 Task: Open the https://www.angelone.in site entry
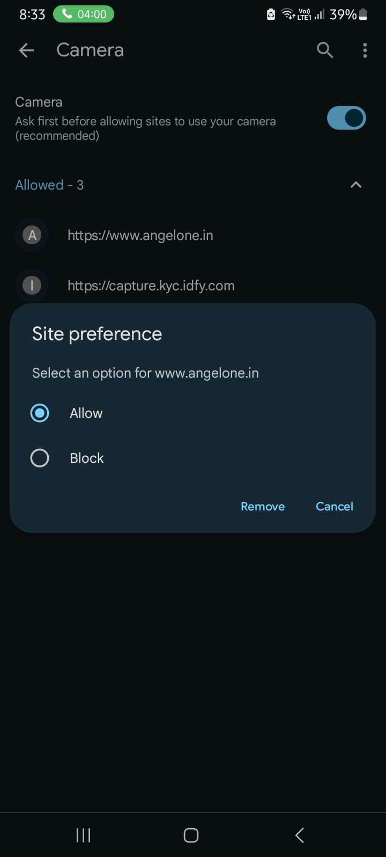point(140,235)
